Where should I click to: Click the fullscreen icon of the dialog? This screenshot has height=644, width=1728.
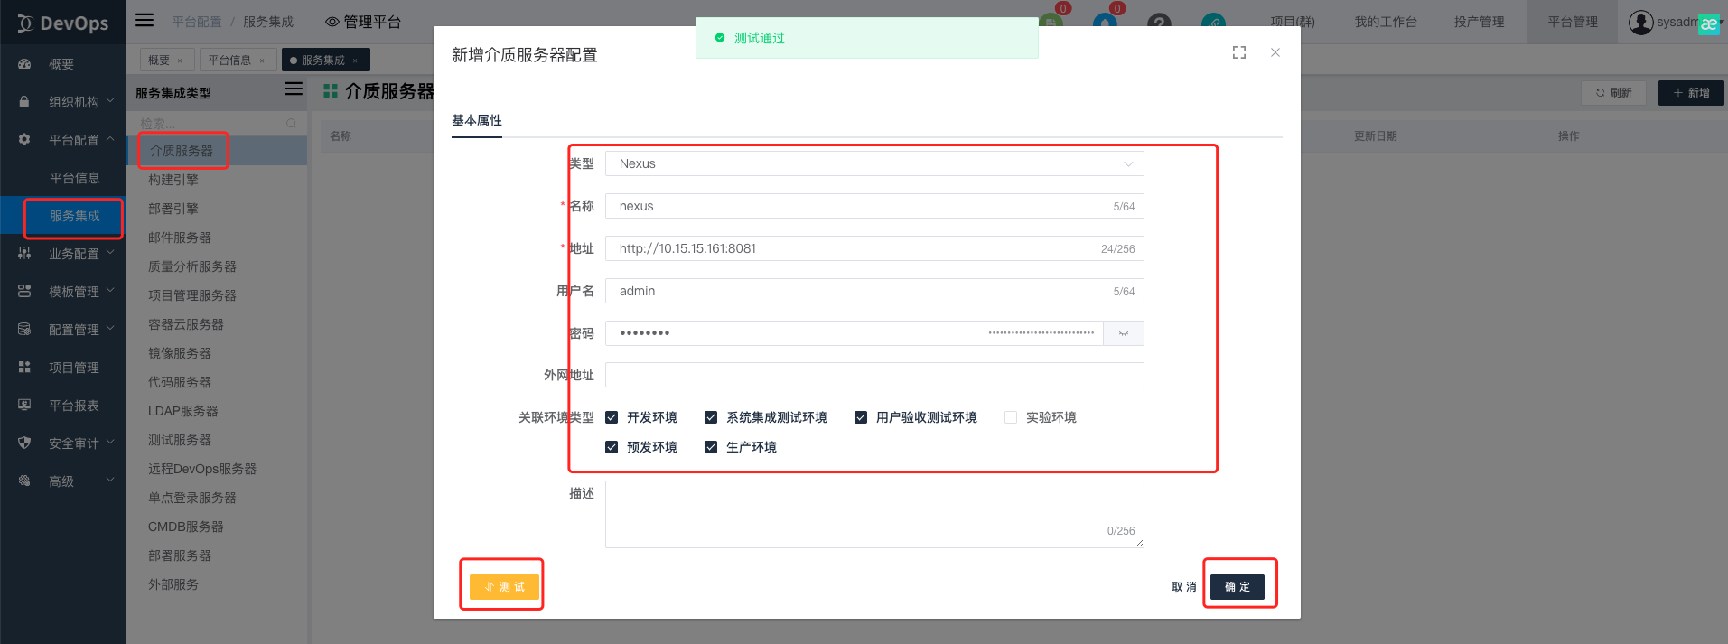[x=1239, y=53]
